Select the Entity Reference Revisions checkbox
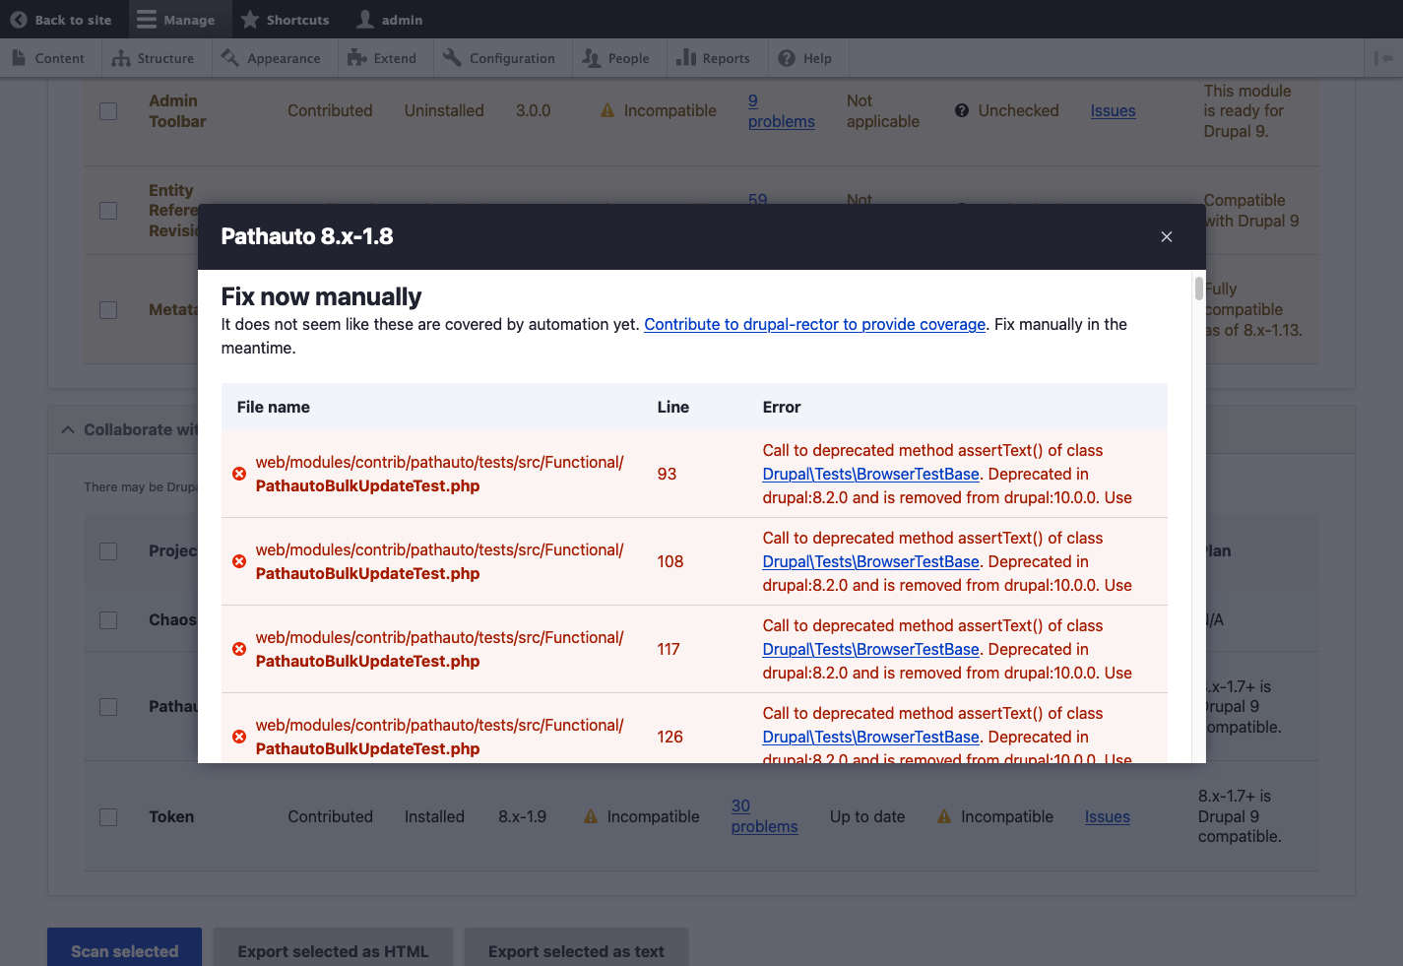This screenshot has width=1403, height=966. coord(108,211)
